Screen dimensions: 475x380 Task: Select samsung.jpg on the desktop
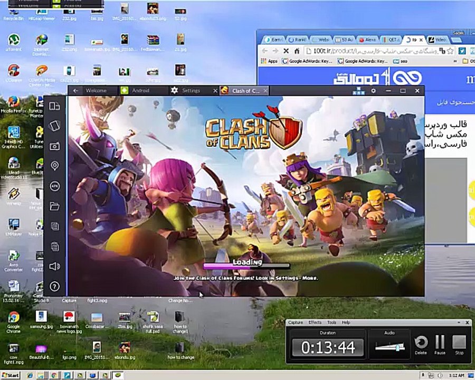[41, 320]
